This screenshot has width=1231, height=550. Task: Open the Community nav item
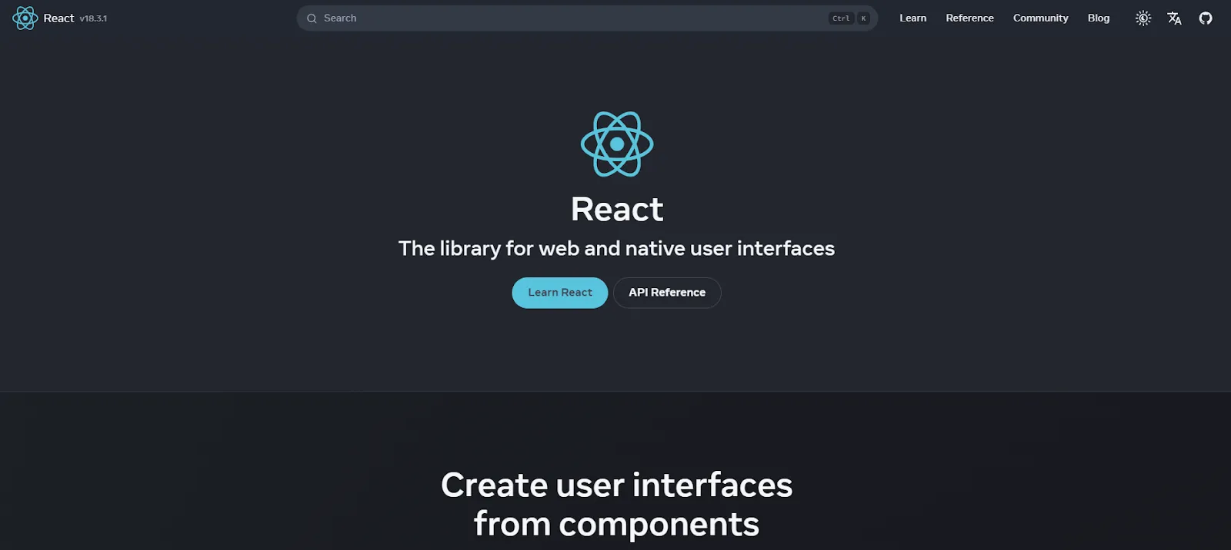tap(1040, 18)
